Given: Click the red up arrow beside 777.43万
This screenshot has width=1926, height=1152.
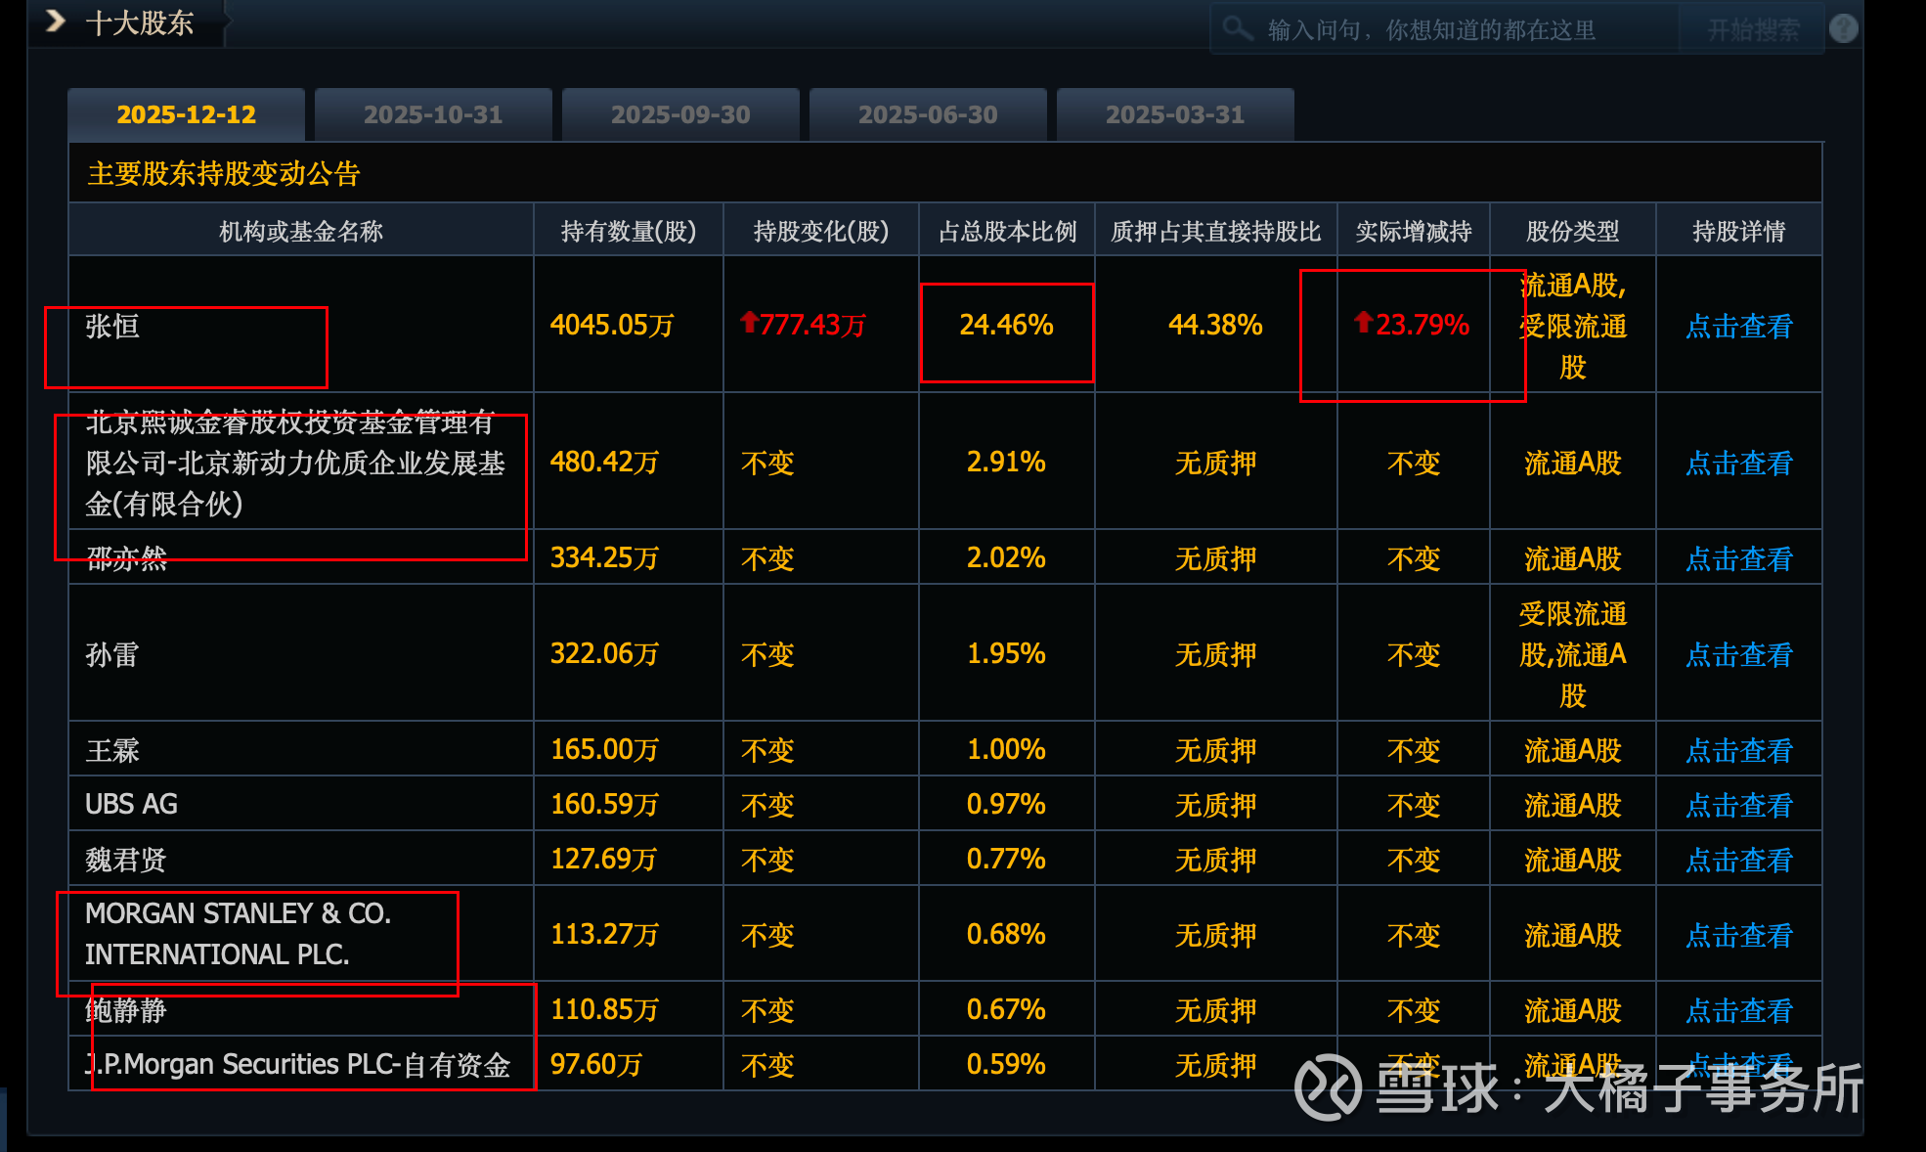Looking at the screenshot, I should pos(749,322).
